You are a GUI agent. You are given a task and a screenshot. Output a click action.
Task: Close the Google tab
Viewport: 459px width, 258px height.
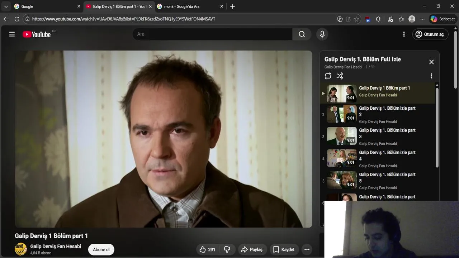[79, 6]
